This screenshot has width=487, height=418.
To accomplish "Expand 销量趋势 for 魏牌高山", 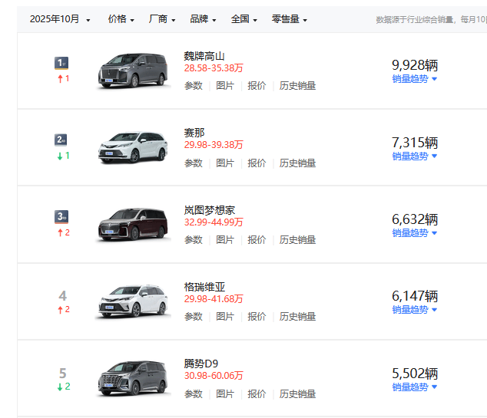I will pos(414,79).
